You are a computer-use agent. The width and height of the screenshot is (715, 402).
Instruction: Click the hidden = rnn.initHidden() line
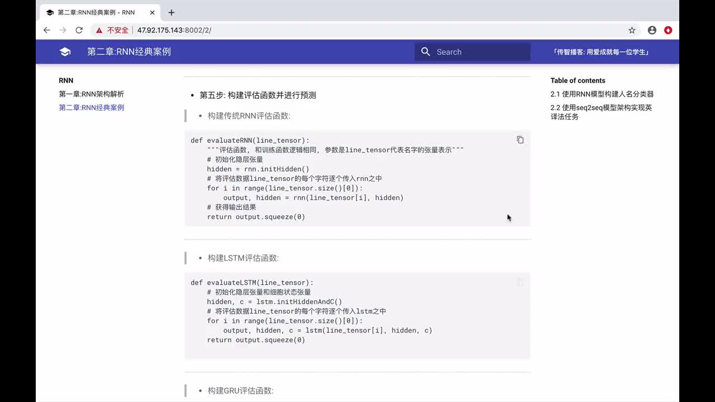click(x=258, y=169)
